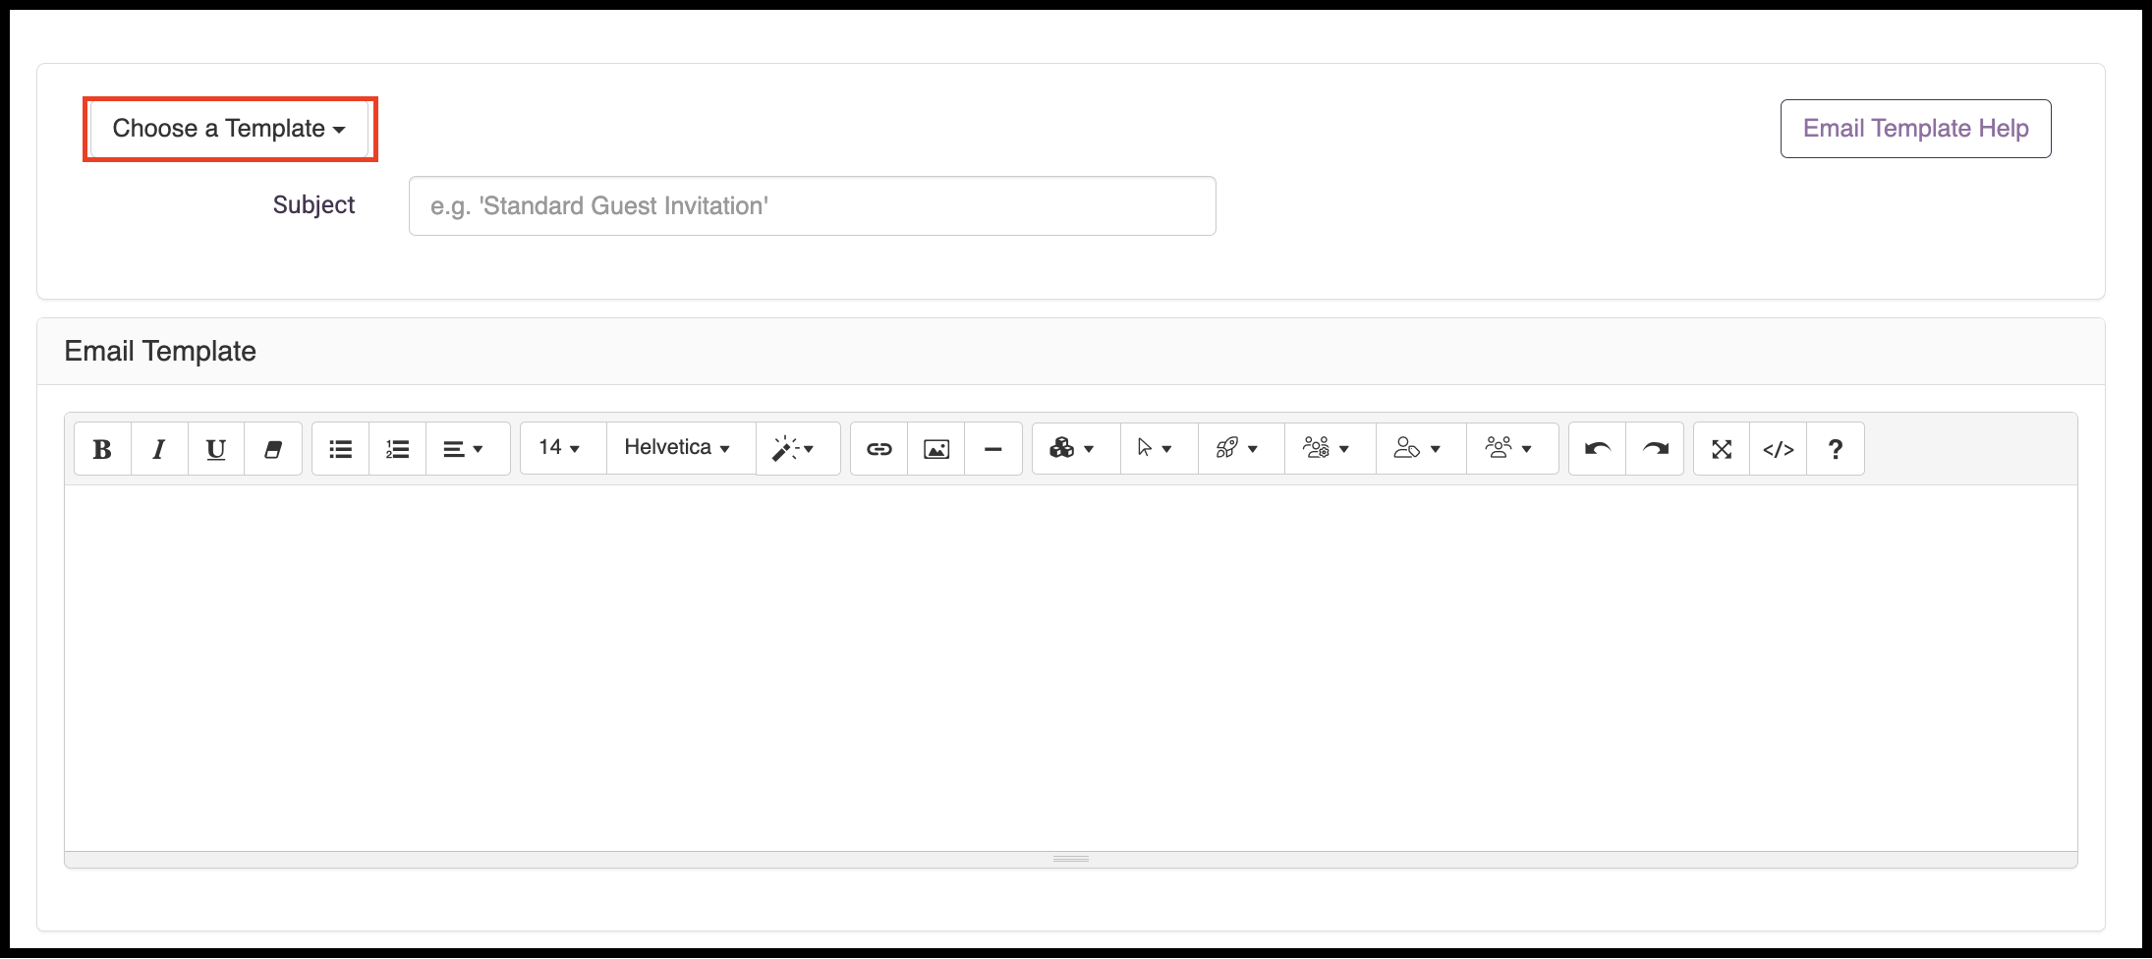Open the font size 14 dropdown
The width and height of the screenshot is (2152, 959).
(563, 448)
